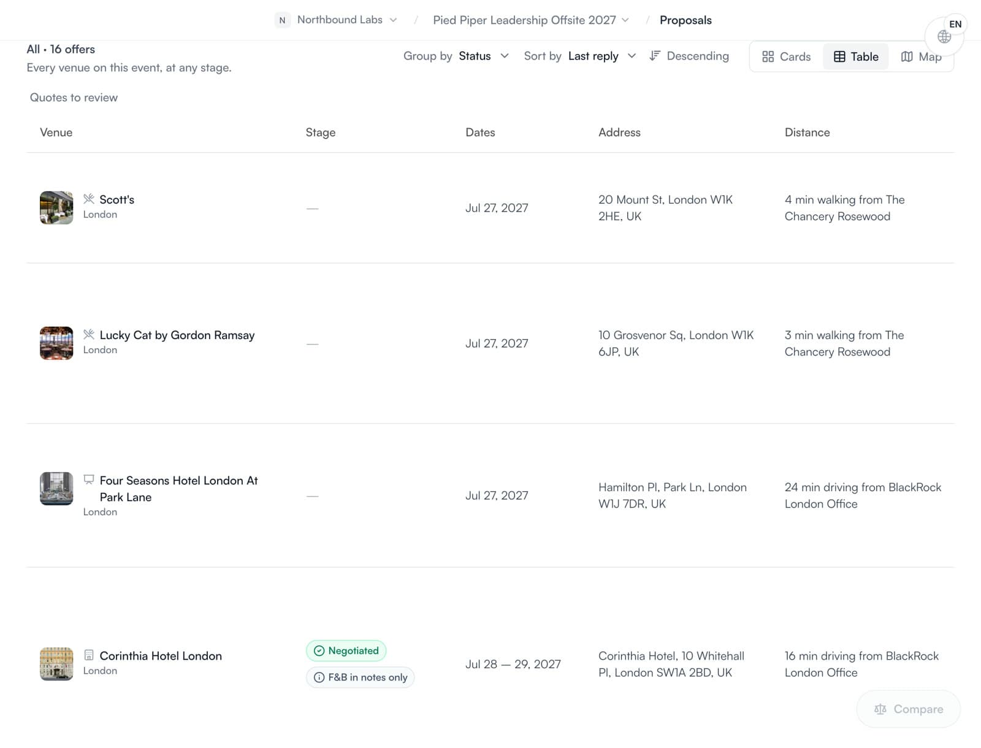The height and width of the screenshot is (748, 981).
Task: Toggle Descending sort order
Action: [x=689, y=56]
